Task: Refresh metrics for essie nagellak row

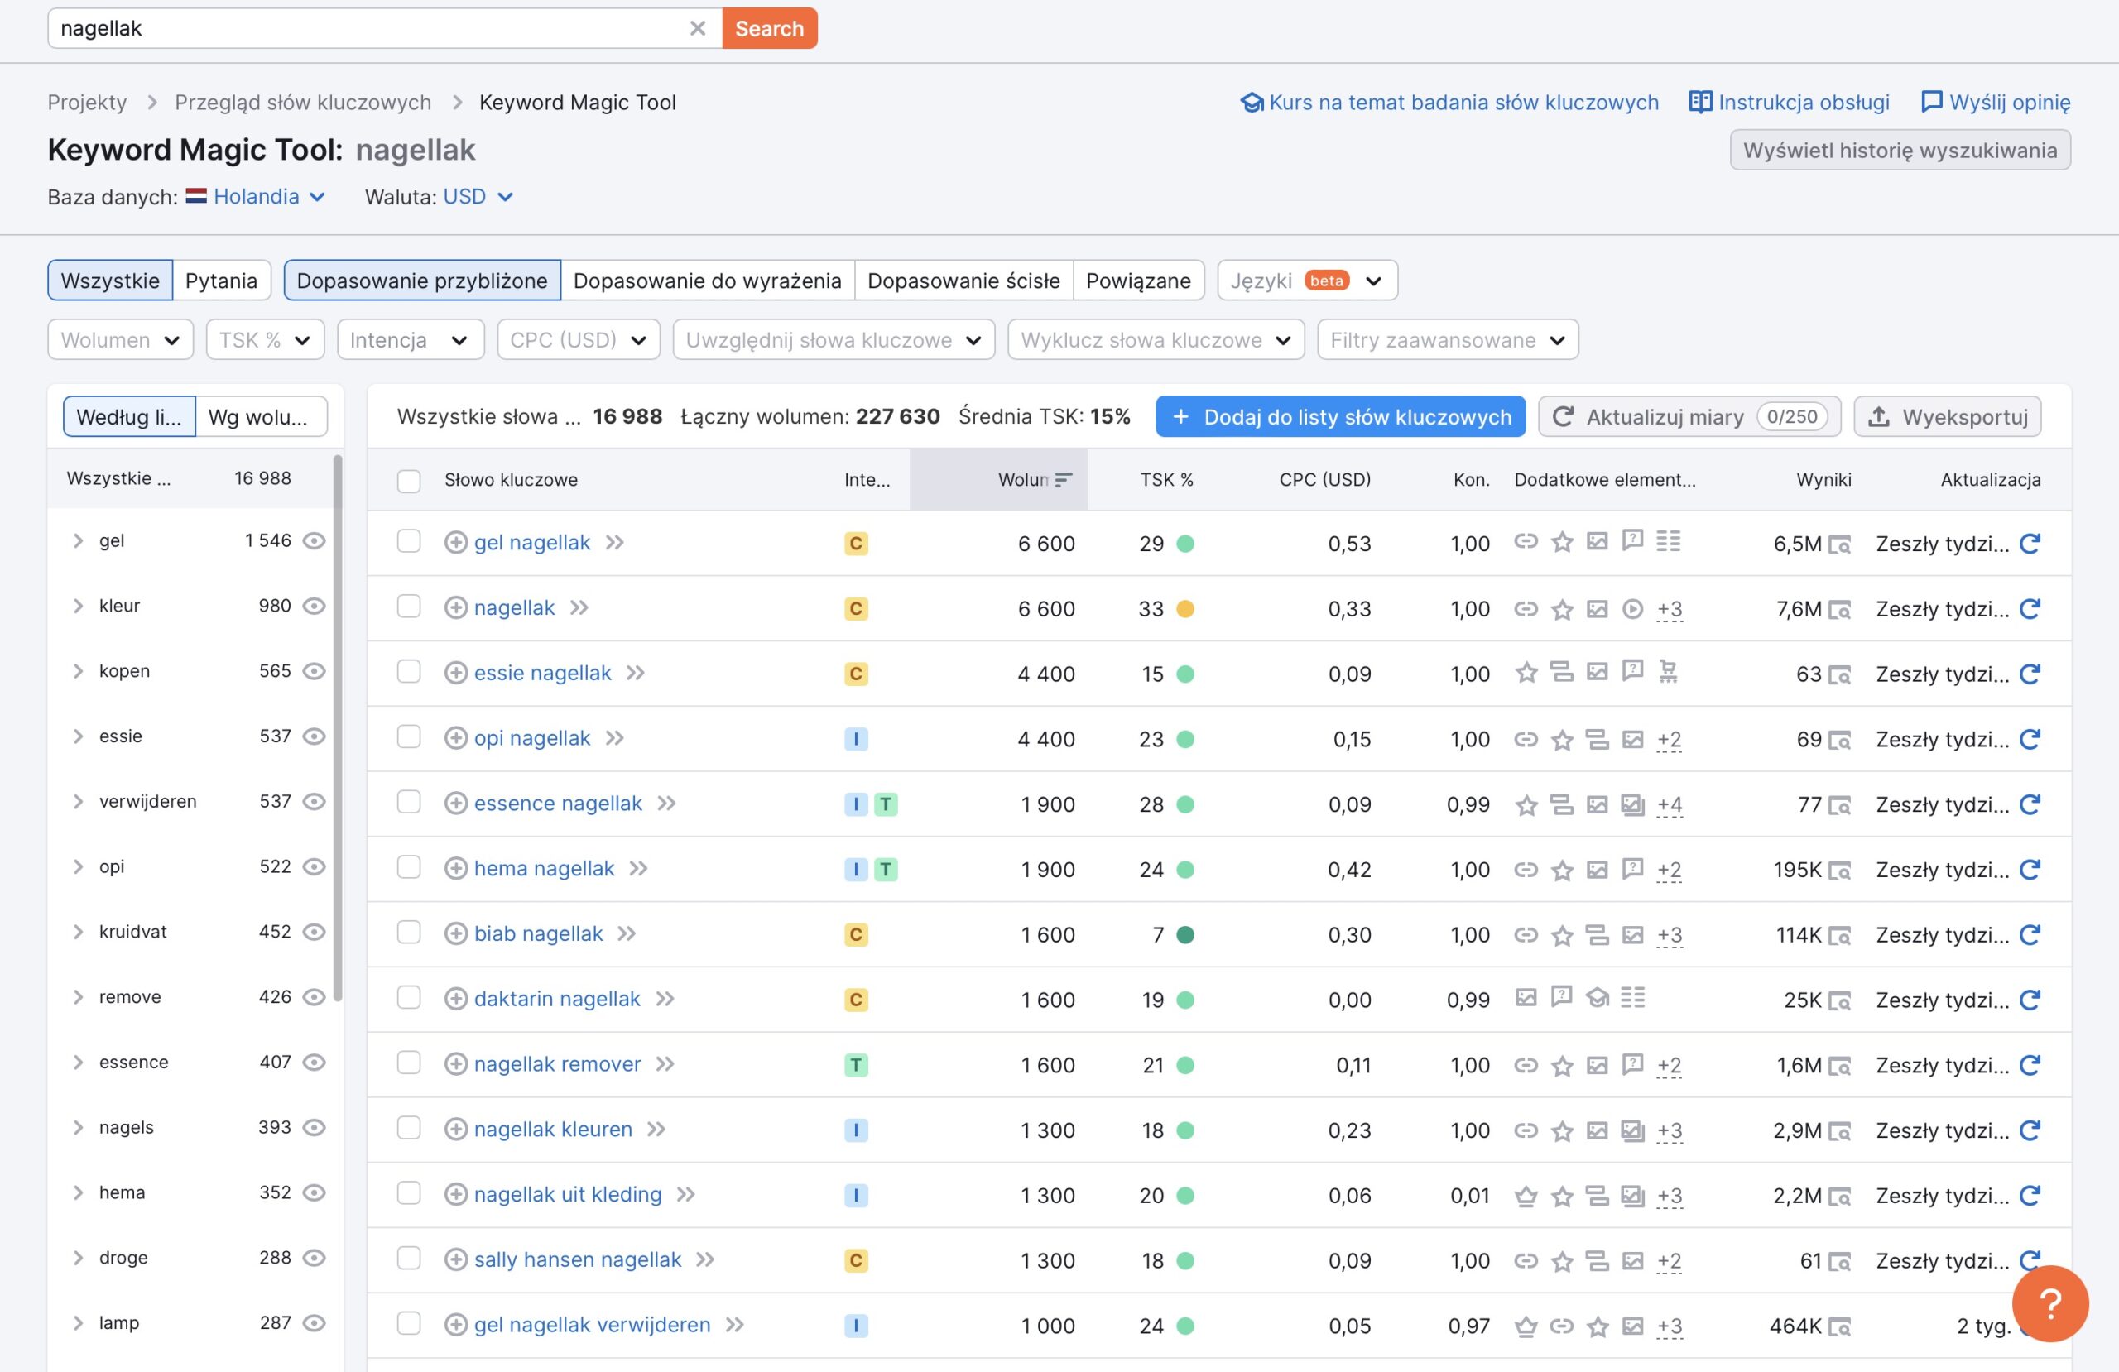Action: point(2029,674)
